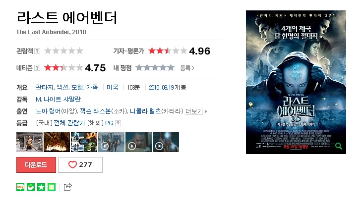Click the green star bookmark icon

coord(41,187)
